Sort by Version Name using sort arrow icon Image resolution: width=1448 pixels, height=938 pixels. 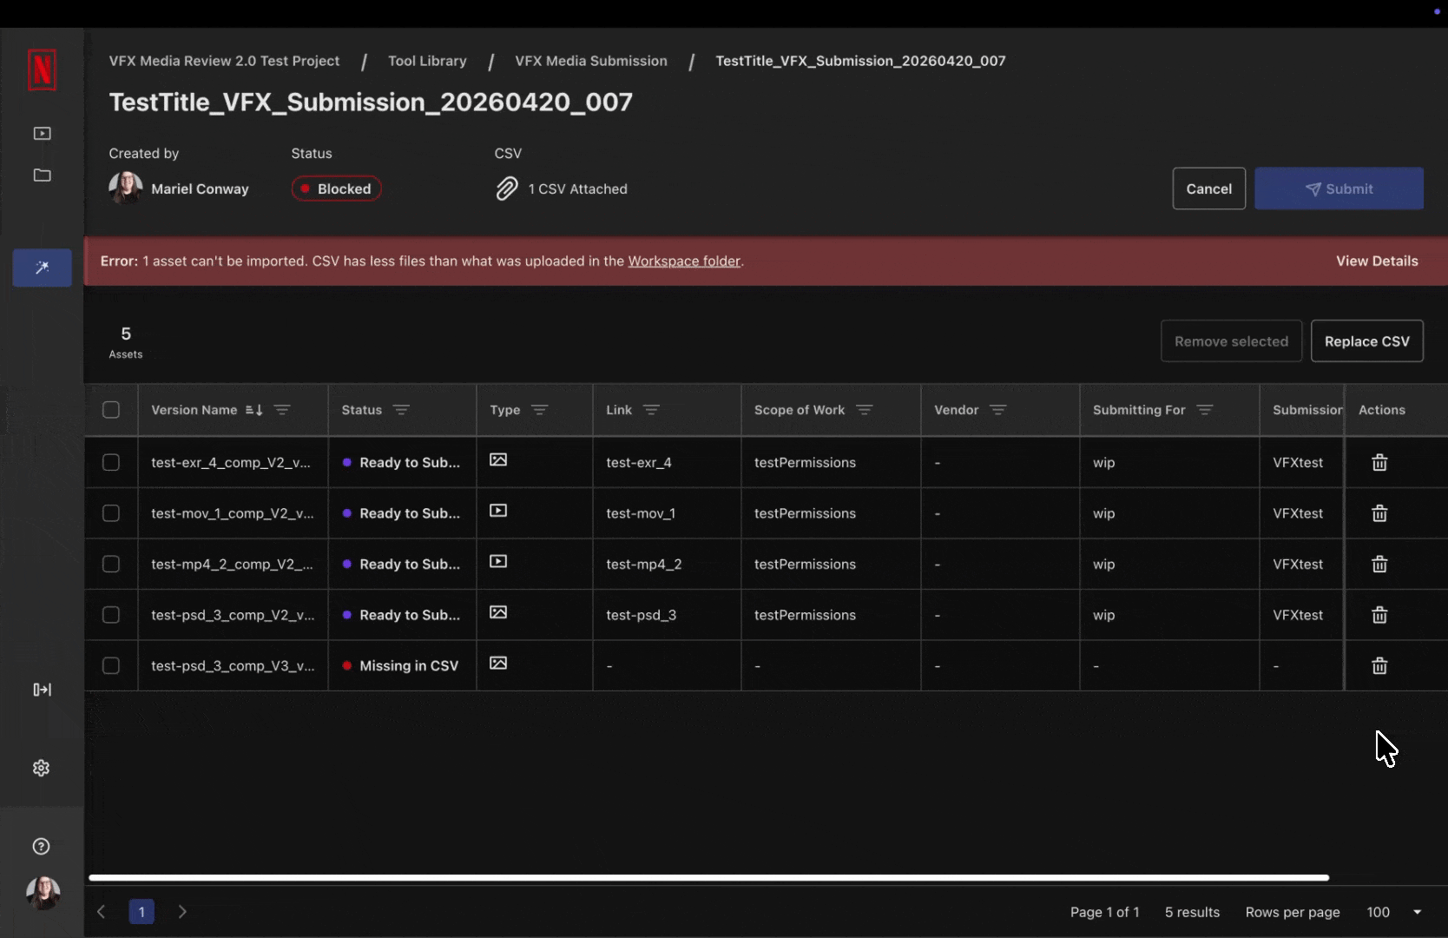pos(253,410)
